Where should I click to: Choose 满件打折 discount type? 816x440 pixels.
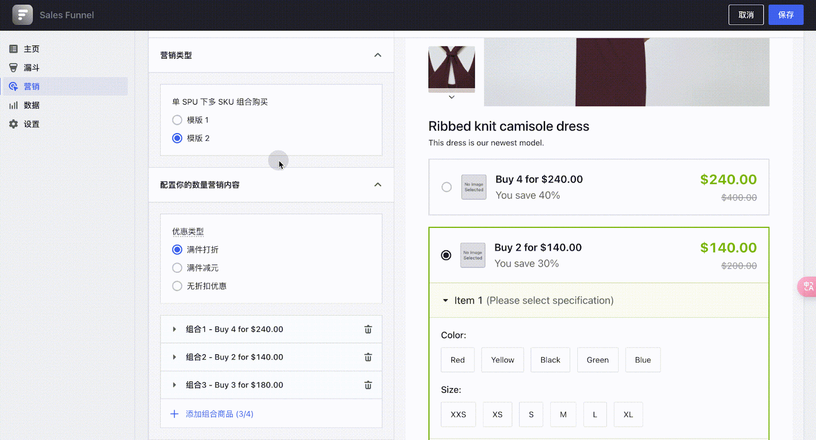point(177,250)
